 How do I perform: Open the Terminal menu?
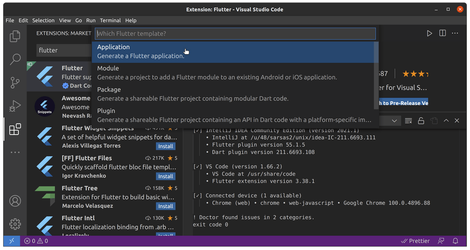pos(110,20)
